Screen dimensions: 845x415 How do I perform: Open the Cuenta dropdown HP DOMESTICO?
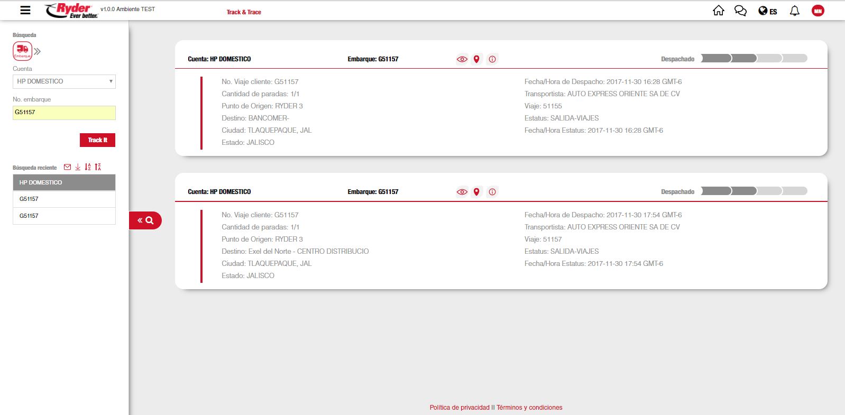(x=64, y=81)
